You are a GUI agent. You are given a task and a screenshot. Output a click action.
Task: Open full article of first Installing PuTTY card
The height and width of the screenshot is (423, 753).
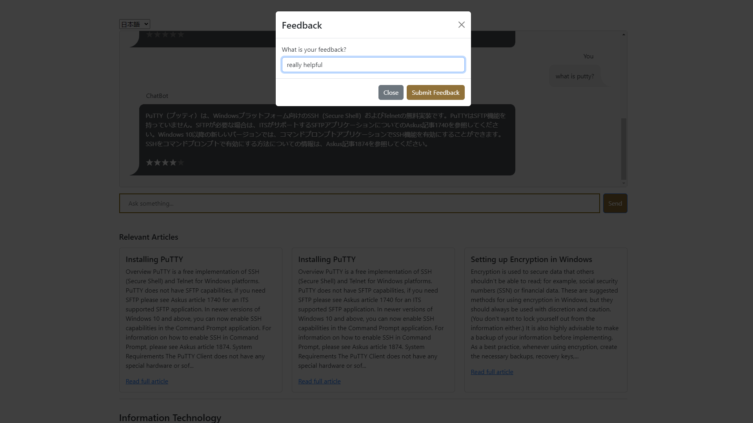[147, 381]
